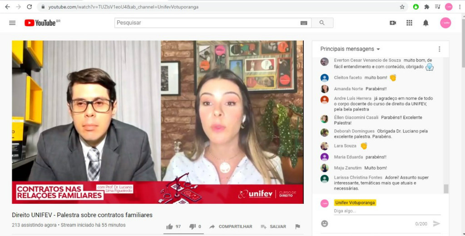Send the chat message arrow
This screenshot has height=236, width=465.
(436, 224)
